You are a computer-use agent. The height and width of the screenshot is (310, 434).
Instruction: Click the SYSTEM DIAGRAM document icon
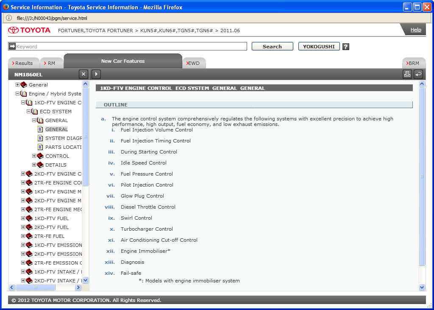(40, 138)
